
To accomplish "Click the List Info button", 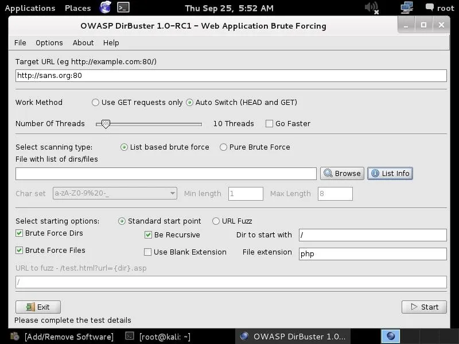I will 390,174.
